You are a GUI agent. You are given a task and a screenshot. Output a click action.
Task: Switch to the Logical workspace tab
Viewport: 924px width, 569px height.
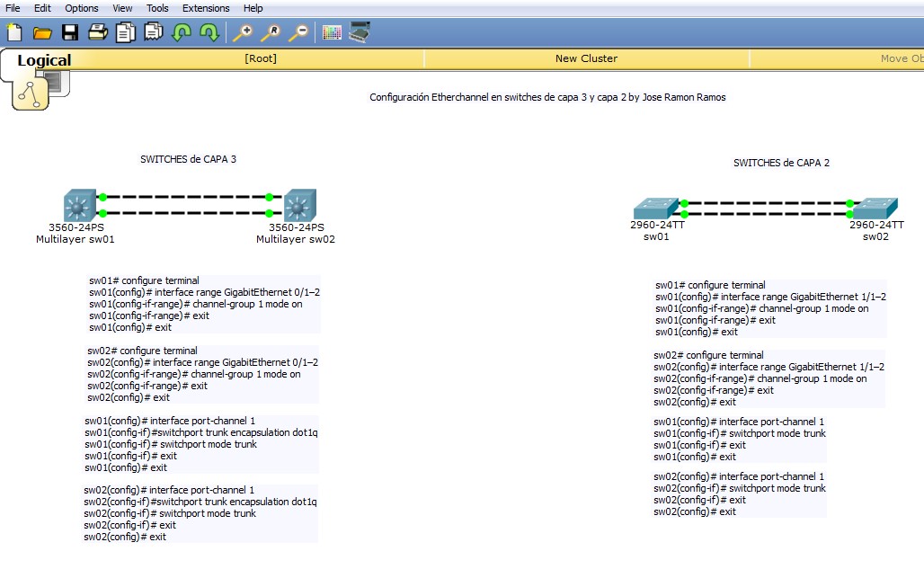[x=45, y=60]
